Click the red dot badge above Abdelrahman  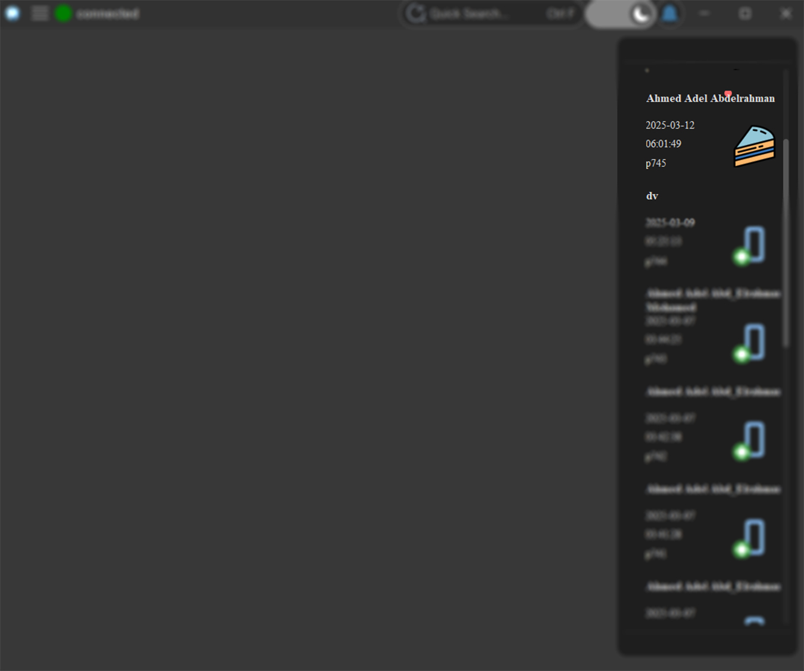(728, 93)
